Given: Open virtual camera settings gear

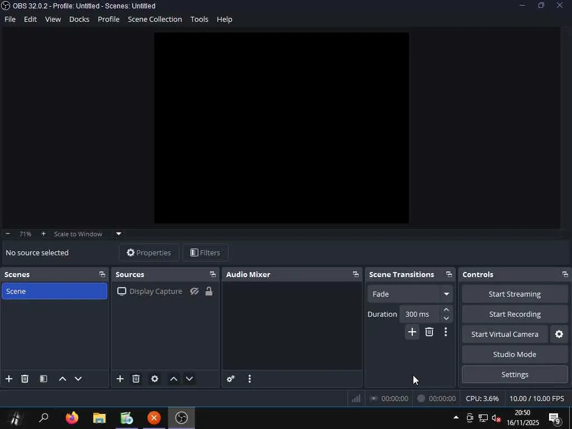Looking at the screenshot, I should (x=559, y=334).
